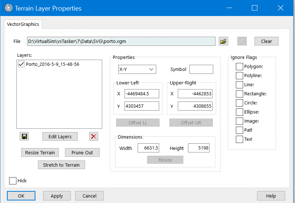Click the circular reload icon beside Clear

(242, 41)
